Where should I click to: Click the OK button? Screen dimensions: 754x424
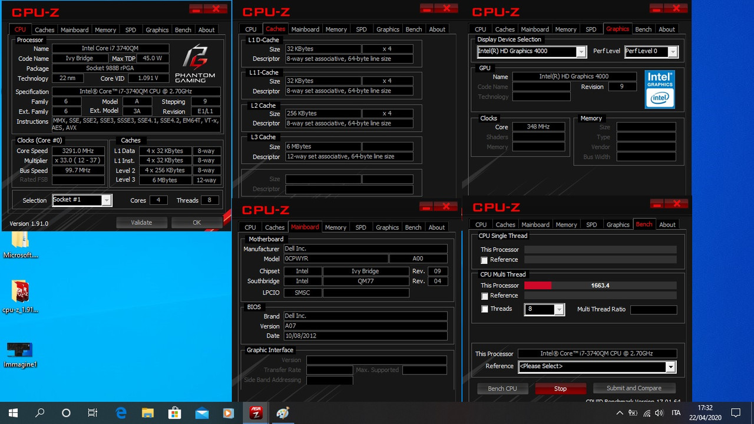[197, 223]
